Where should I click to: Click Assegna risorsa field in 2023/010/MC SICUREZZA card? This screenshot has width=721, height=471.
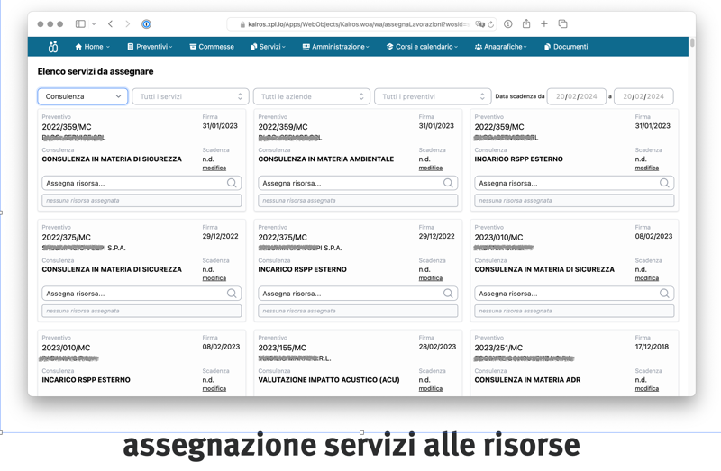click(x=574, y=294)
